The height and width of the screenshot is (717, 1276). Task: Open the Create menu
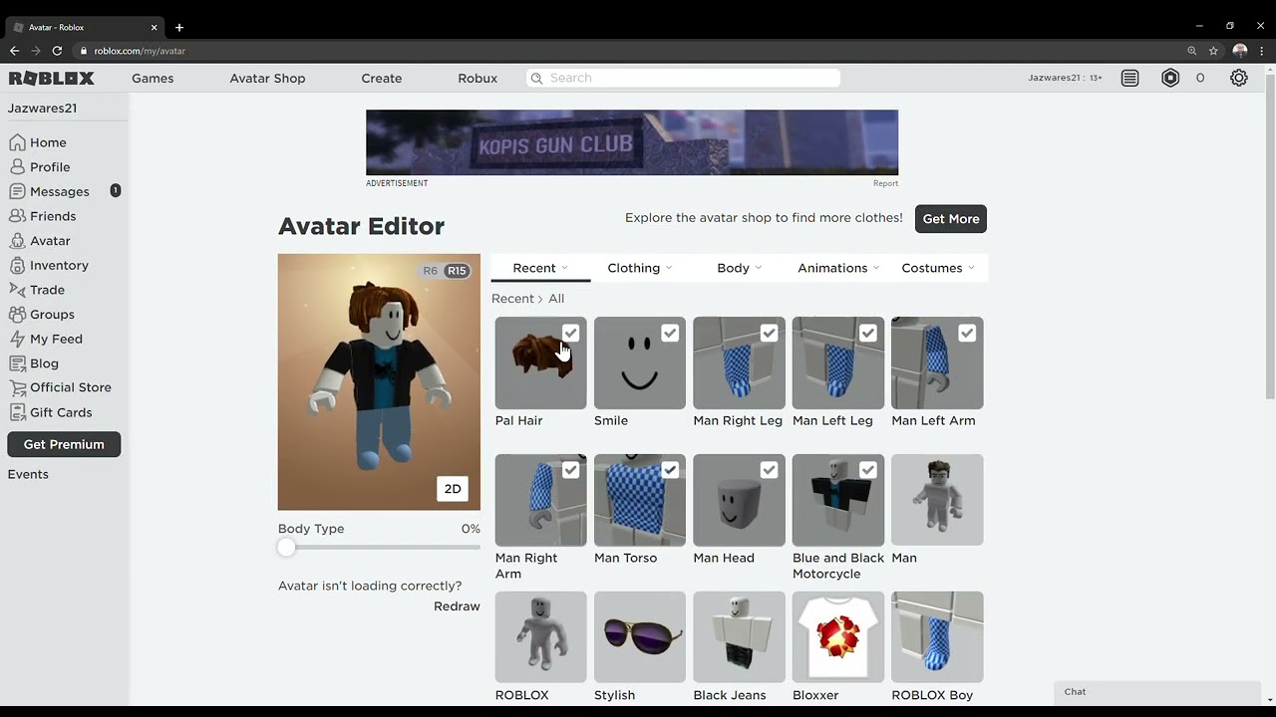(382, 78)
